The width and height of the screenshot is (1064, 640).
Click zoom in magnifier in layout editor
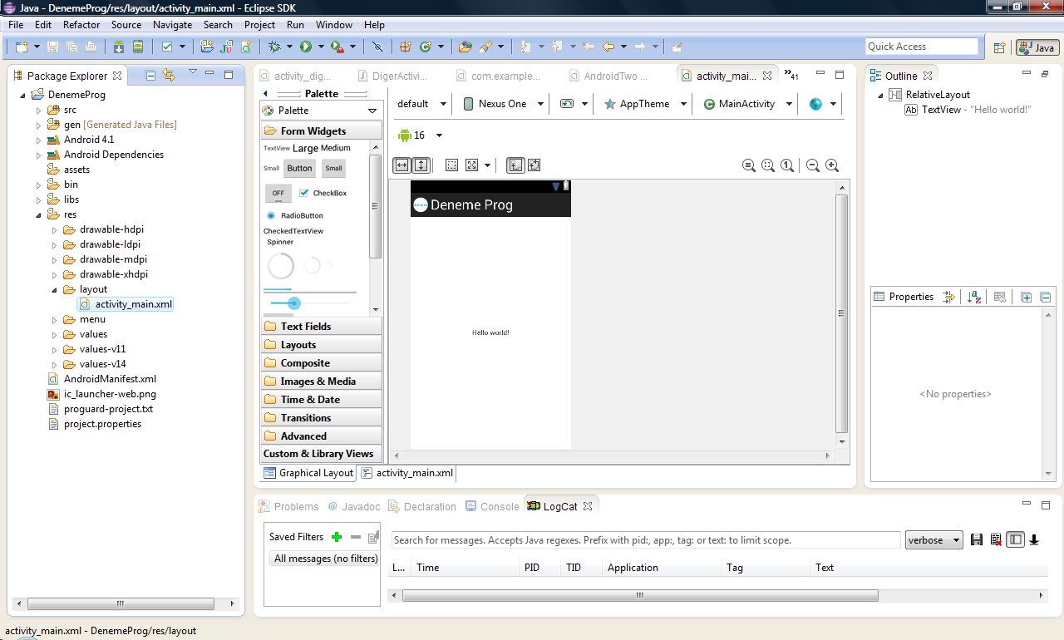click(831, 165)
